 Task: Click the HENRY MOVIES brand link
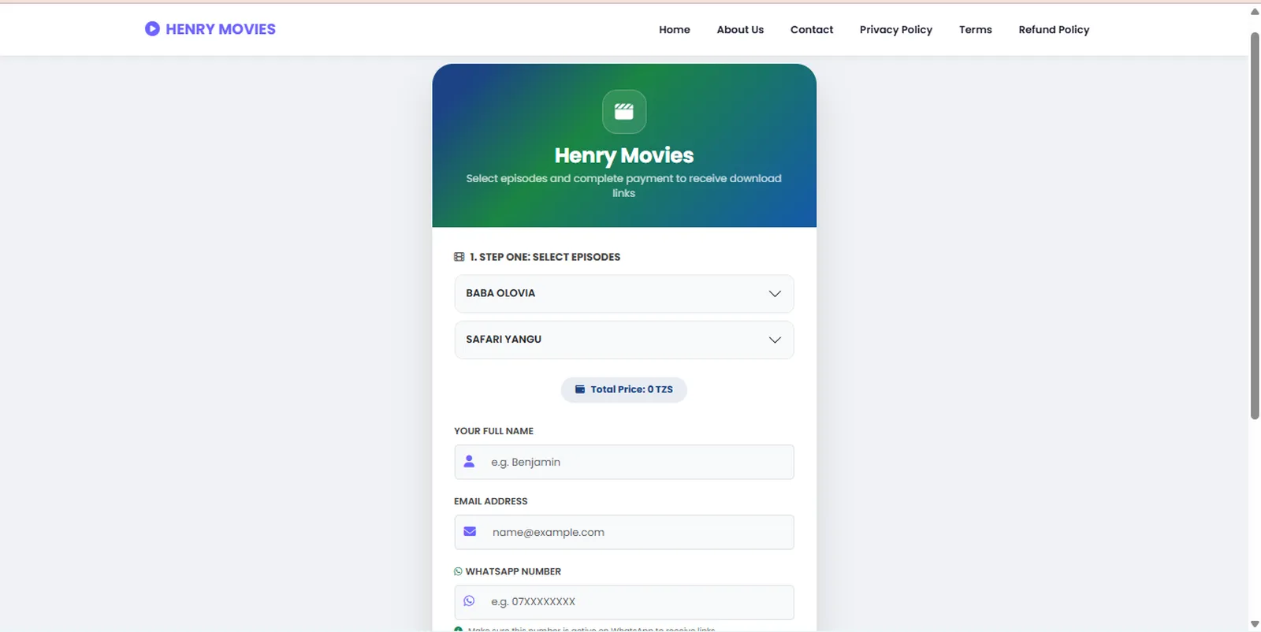point(210,29)
